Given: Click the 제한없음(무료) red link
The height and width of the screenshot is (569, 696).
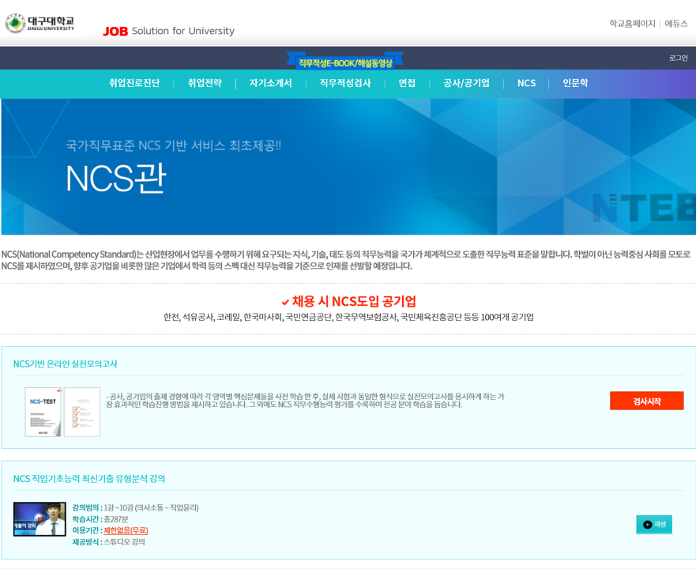Looking at the screenshot, I should pyautogui.click(x=126, y=530).
